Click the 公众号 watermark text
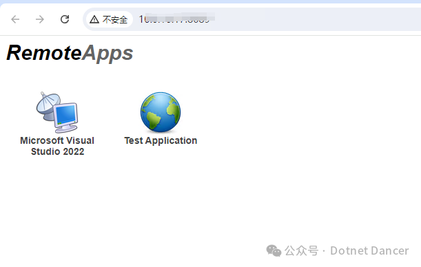 coord(301,251)
